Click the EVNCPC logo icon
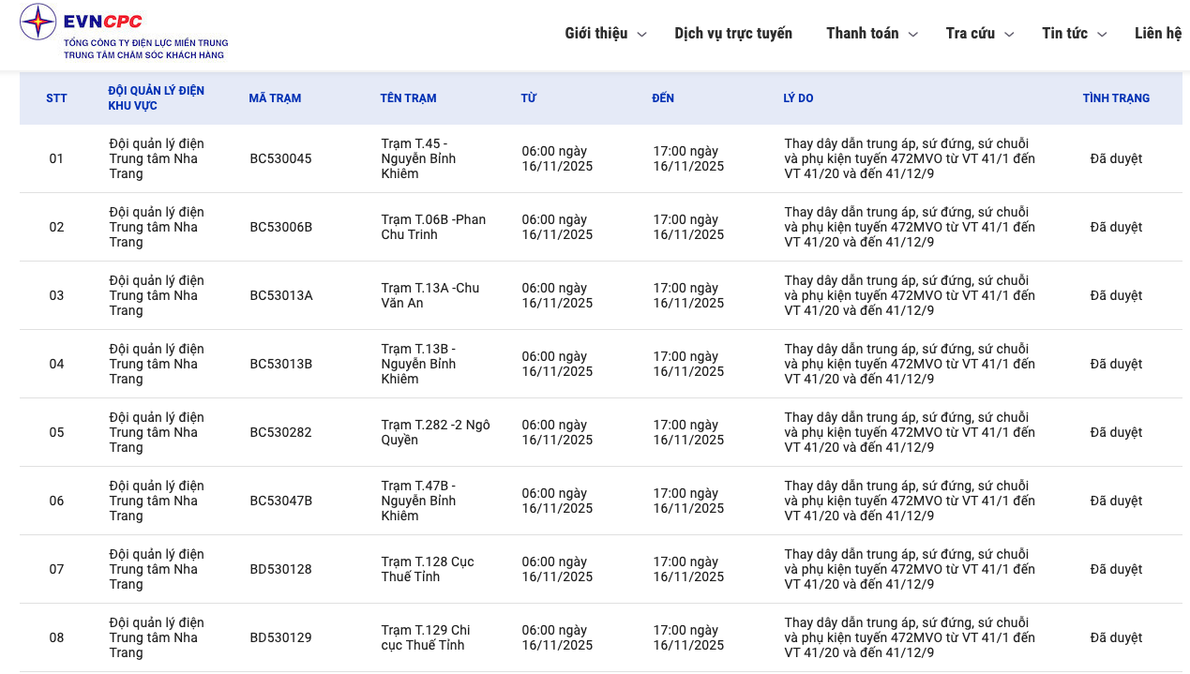The width and height of the screenshot is (1190, 674). [38, 22]
